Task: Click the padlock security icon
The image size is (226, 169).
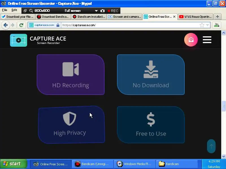Action: pos(58,25)
